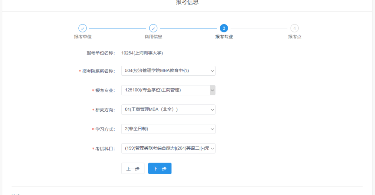Click the 报考单位名称 field label

(100, 53)
